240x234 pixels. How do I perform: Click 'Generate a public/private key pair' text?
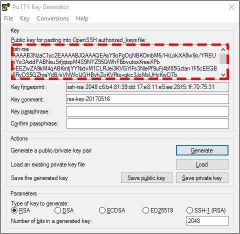(x=51, y=150)
